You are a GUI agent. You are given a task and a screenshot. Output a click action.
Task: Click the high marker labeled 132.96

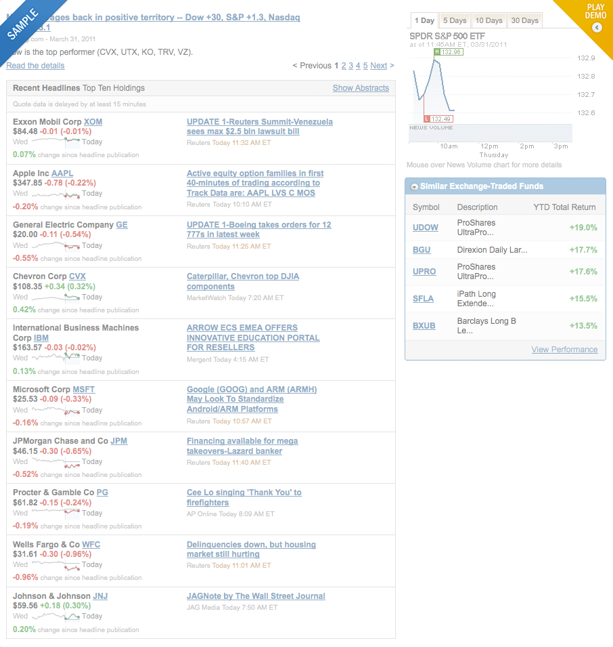pos(449,52)
